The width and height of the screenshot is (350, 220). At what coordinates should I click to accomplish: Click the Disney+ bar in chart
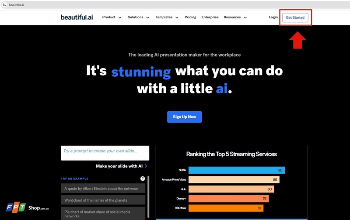click(228, 199)
